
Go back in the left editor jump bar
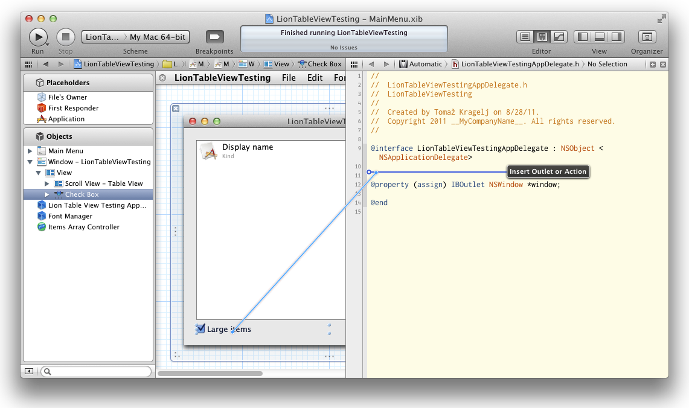click(x=46, y=64)
